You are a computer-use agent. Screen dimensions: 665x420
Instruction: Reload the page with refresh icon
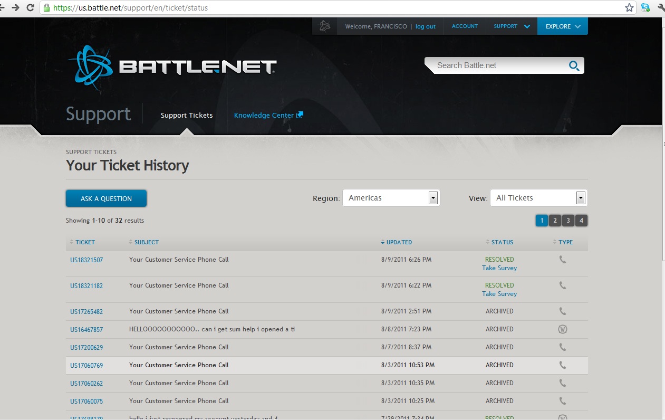coord(30,7)
